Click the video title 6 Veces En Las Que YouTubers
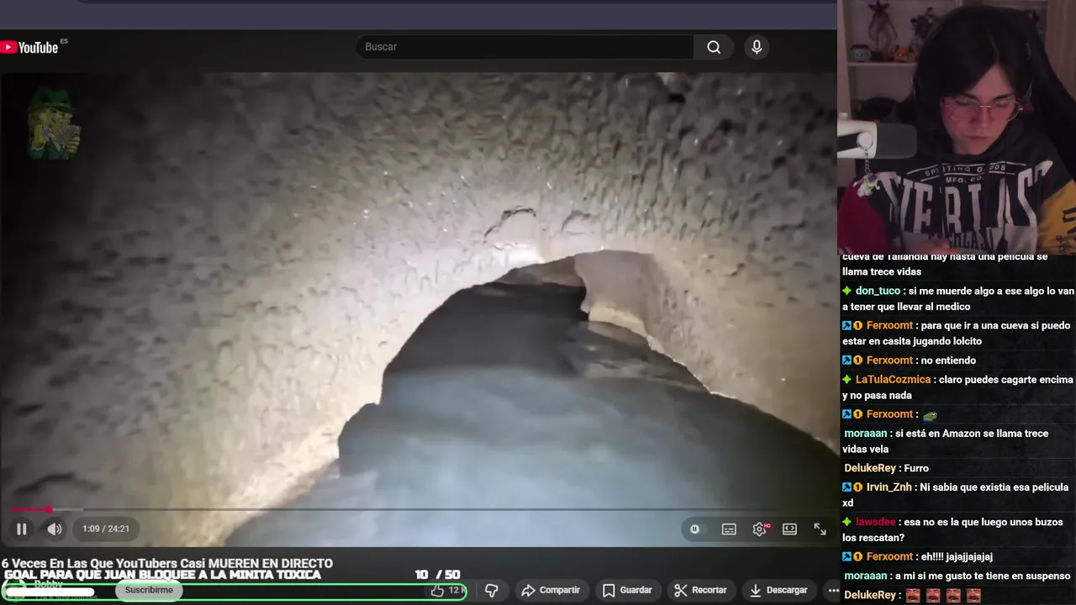 167,564
